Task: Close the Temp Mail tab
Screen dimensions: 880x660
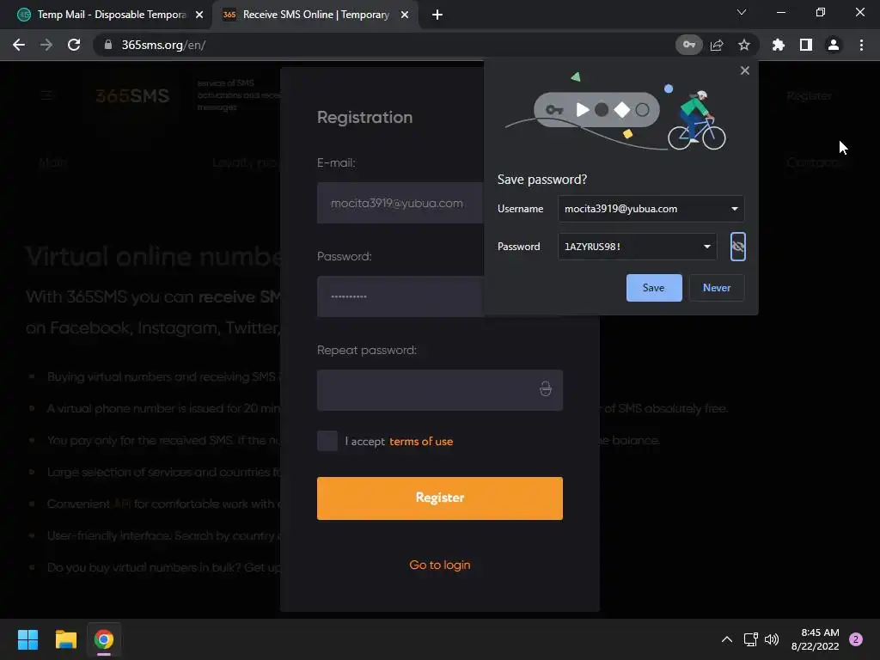Action: coord(199,15)
